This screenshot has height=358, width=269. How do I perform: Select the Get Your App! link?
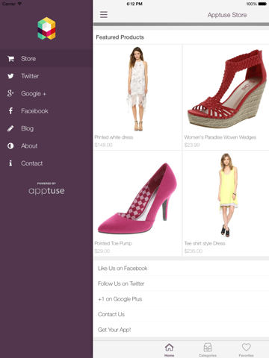pos(181,330)
